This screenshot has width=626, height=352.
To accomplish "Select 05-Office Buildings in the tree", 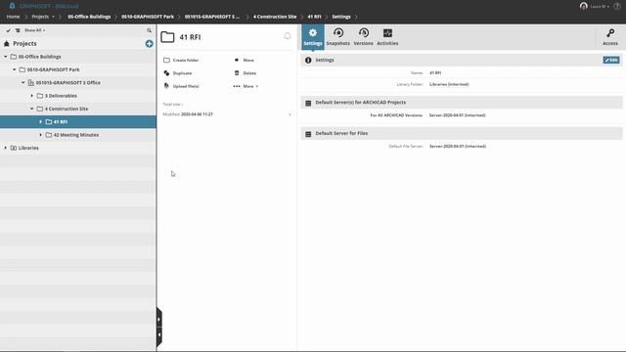I will 78,57.
